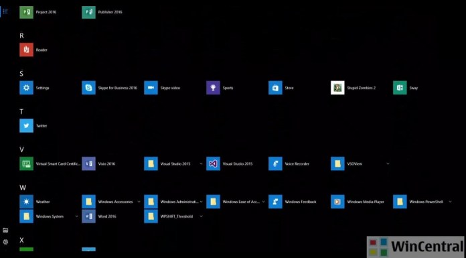Image resolution: width=466 pixels, height=258 pixels.
Task: Open the Reader app tile
Action: click(27, 50)
